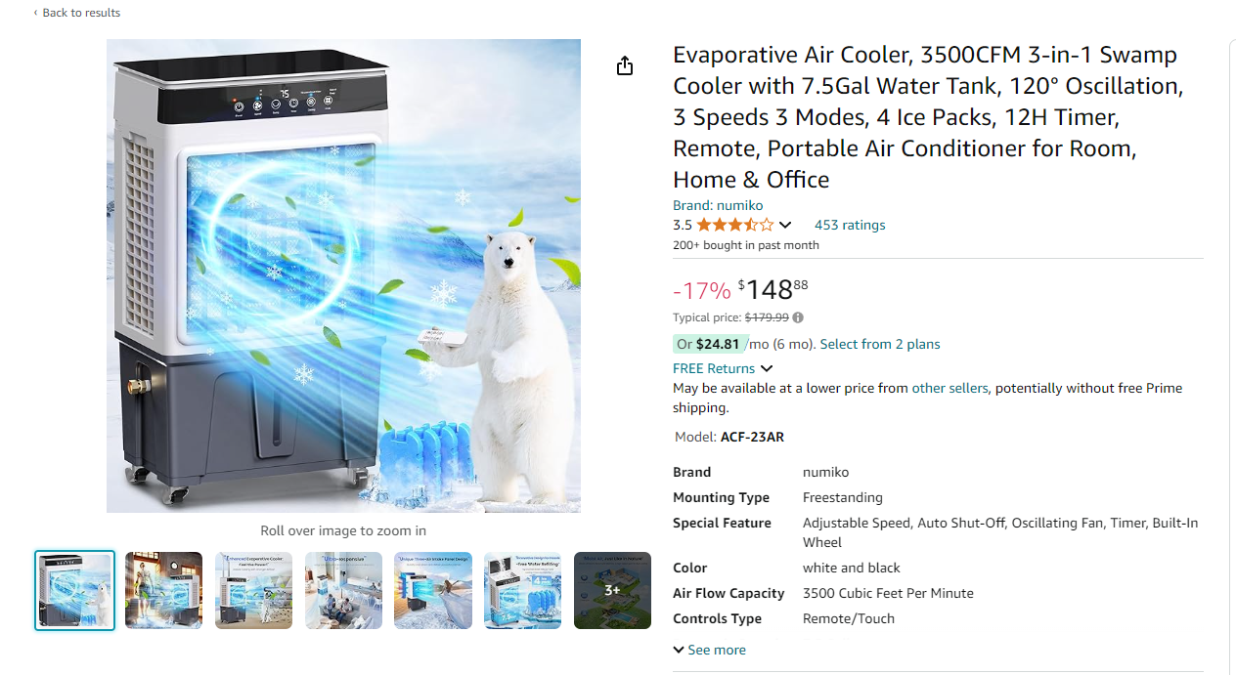This screenshot has width=1236, height=675.
Task: Show the 'Enhanced Evaporative Cooler' thumbnail image
Action: coord(253,590)
